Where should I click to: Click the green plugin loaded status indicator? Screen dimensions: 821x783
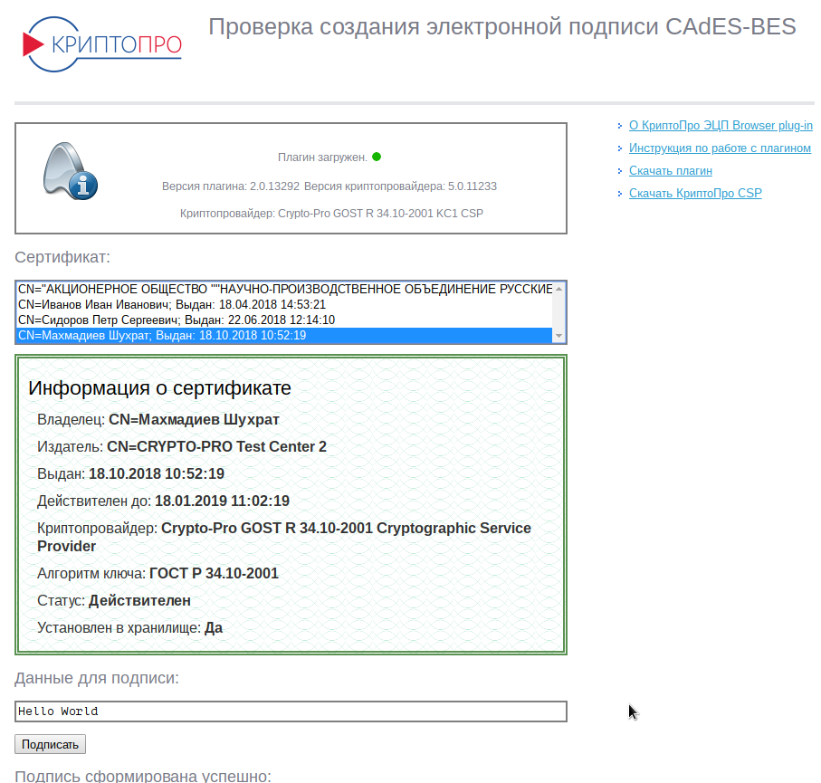coord(377,157)
